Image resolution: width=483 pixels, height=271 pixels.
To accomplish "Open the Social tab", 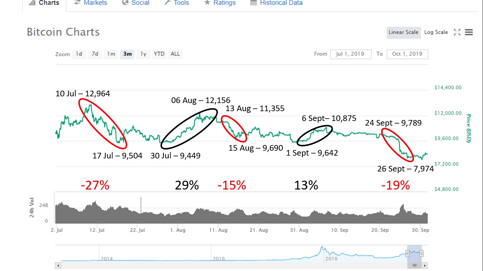I will [135, 3].
